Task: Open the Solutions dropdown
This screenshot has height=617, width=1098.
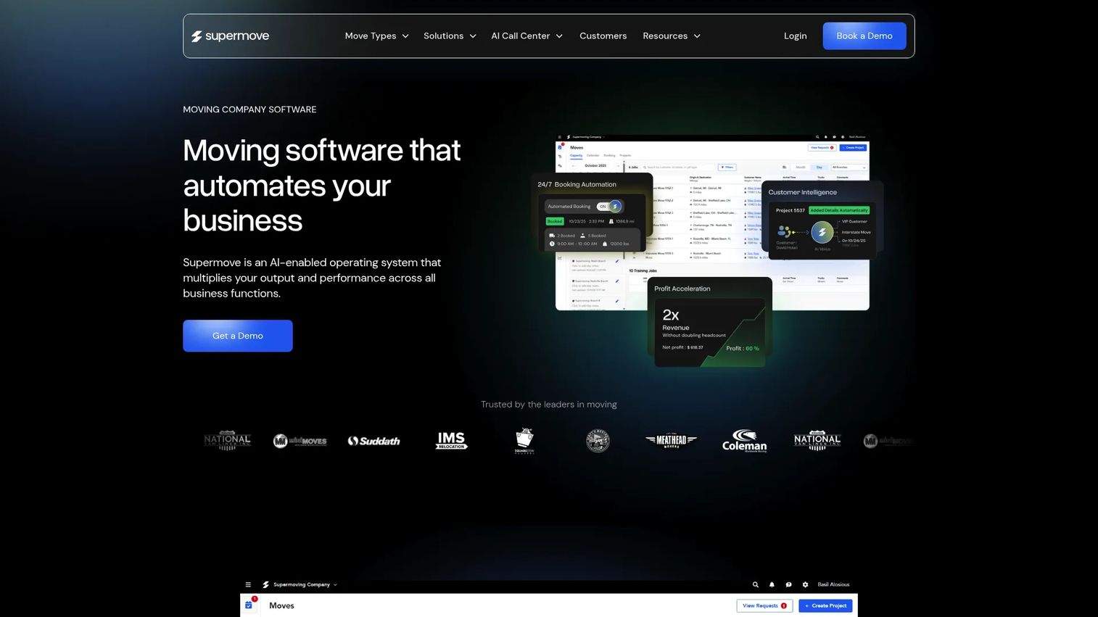Action: click(450, 36)
